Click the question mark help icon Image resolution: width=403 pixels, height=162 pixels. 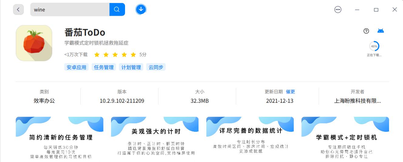(366, 31)
